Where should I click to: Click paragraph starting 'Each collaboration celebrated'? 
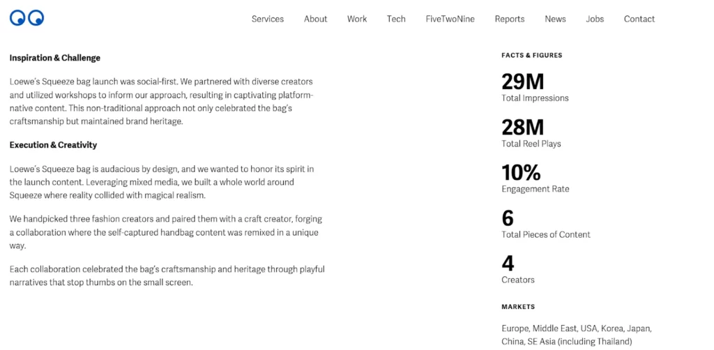167,276
